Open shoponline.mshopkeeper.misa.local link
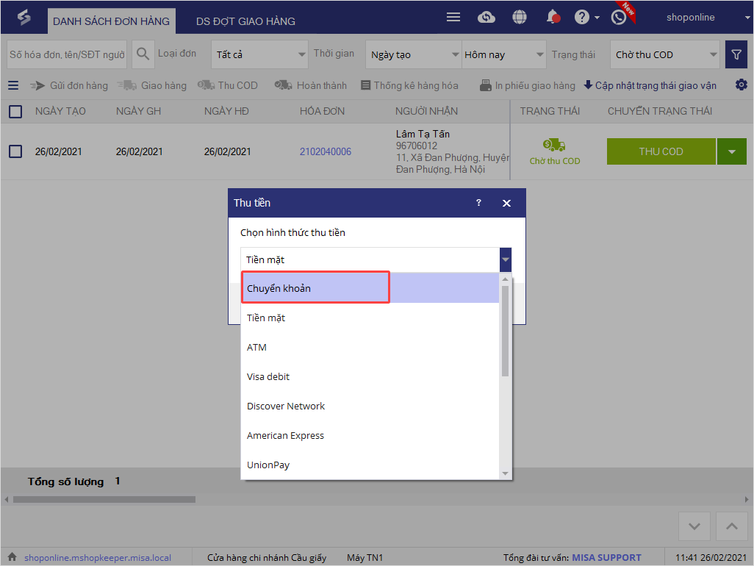The image size is (754, 566). click(98, 557)
